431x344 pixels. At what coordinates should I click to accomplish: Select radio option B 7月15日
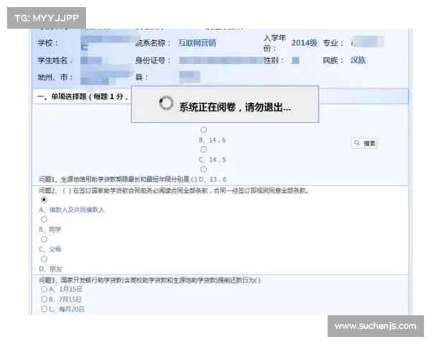point(44,299)
